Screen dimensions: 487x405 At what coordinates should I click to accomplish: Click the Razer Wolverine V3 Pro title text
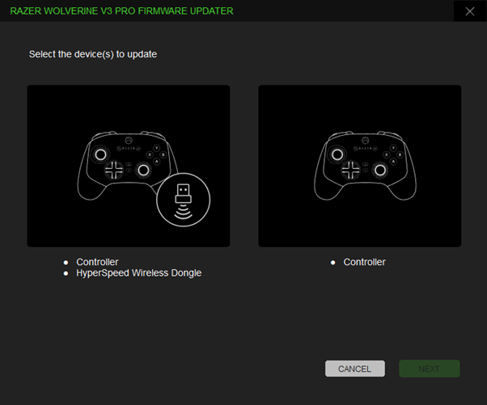[x=121, y=11]
